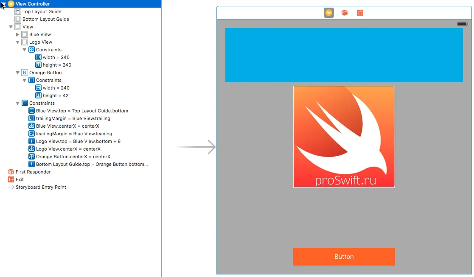Select Logo View's height = 240 constraint
This screenshot has width=474, height=277.
[57, 65]
